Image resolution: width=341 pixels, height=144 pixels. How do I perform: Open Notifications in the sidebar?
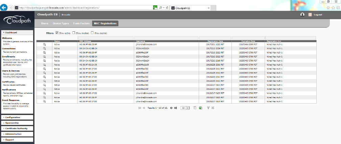pyautogui.click(x=9, y=90)
